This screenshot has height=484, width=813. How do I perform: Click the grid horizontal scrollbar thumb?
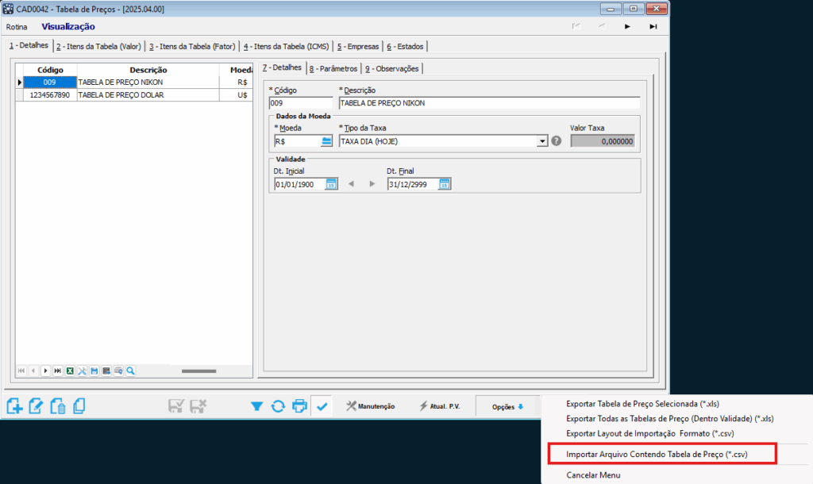(198, 371)
